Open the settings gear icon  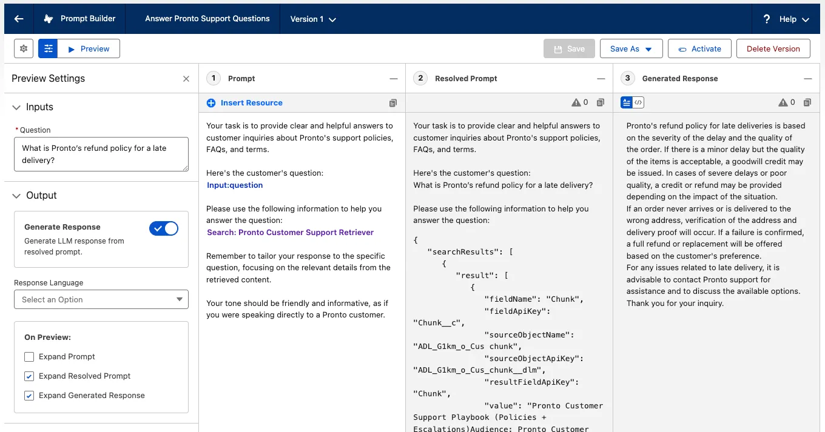(24, 48)
